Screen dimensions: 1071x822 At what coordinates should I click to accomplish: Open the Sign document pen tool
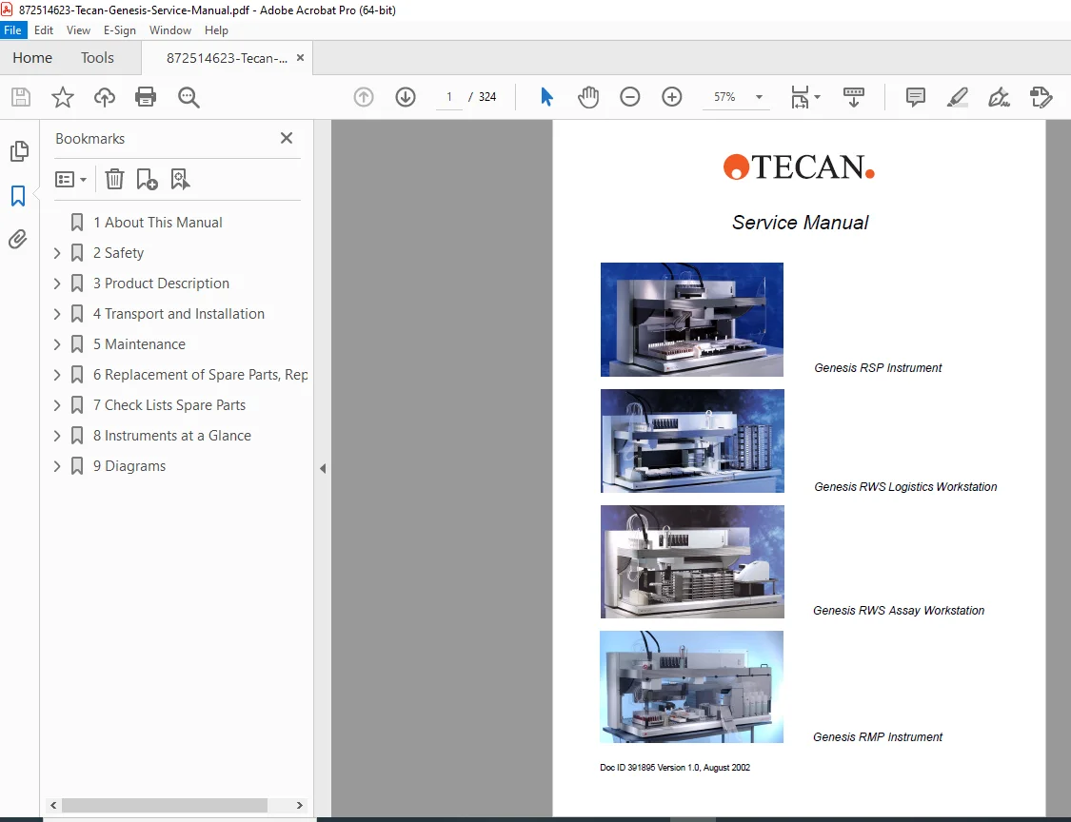tap(1000, 97)
